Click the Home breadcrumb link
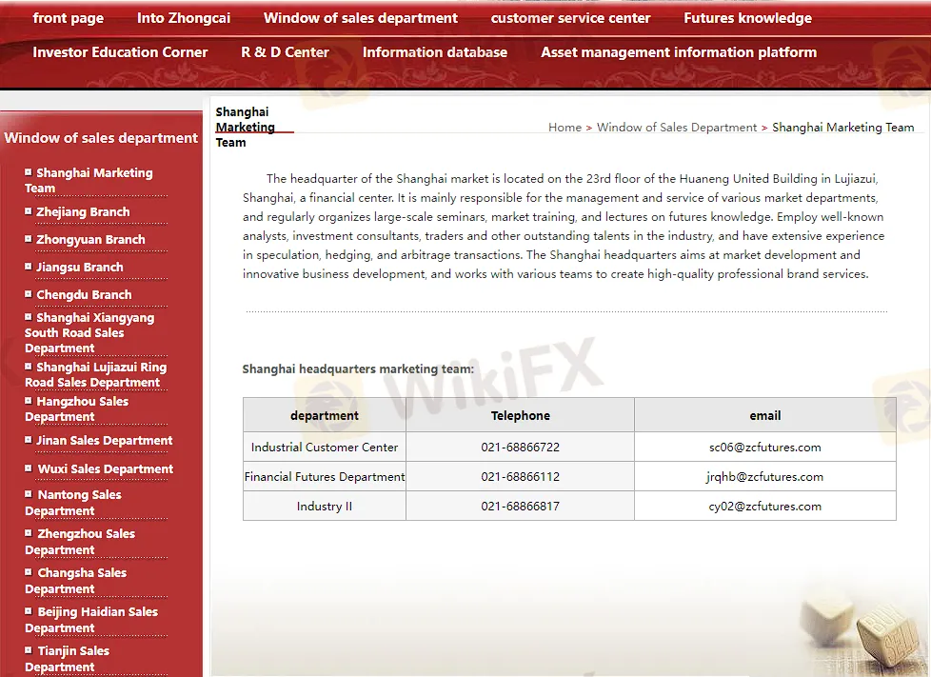Screen dimensions: 931x677 click(565, 128)
